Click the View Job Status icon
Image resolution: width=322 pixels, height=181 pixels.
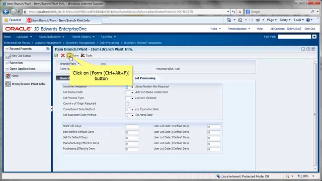coord(8,56)
